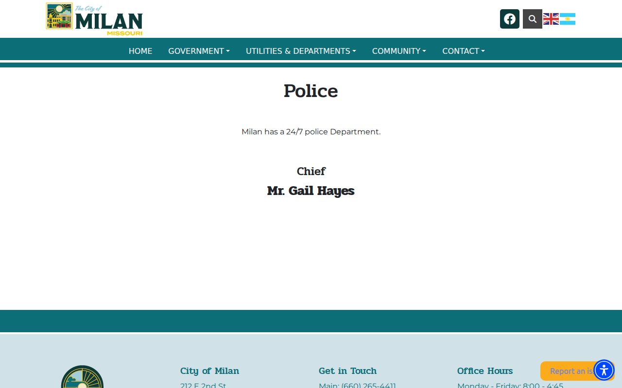Screen dimensions: 622x388
Task: Click the Chief title text
Action: 311,171
